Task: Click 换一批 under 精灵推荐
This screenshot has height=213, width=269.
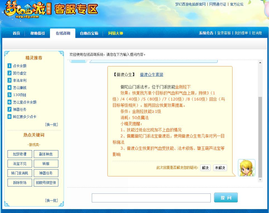Action: 52,125
